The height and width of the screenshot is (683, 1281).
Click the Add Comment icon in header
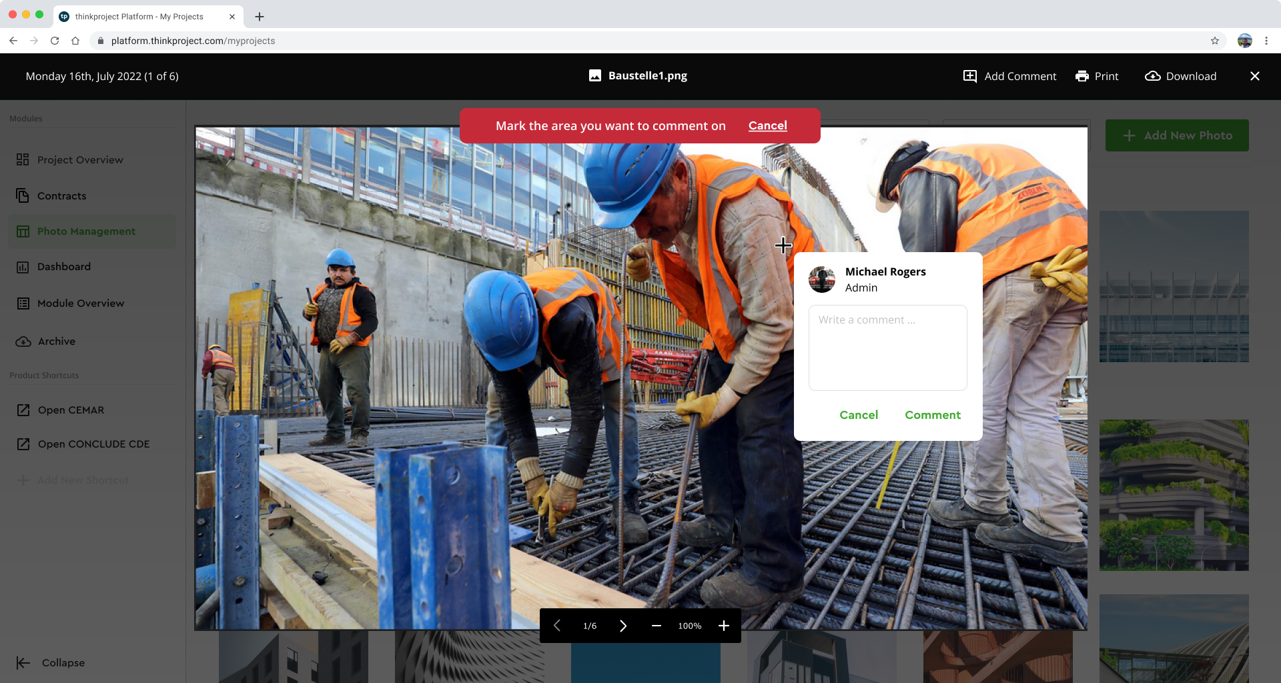click(970, 76)
